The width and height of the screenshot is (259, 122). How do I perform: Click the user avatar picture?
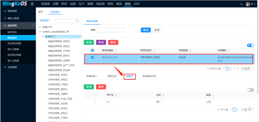(x=248, y=4)
